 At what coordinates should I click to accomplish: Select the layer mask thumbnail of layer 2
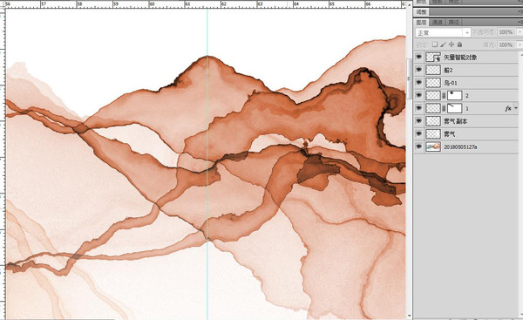tap(454, 95)
